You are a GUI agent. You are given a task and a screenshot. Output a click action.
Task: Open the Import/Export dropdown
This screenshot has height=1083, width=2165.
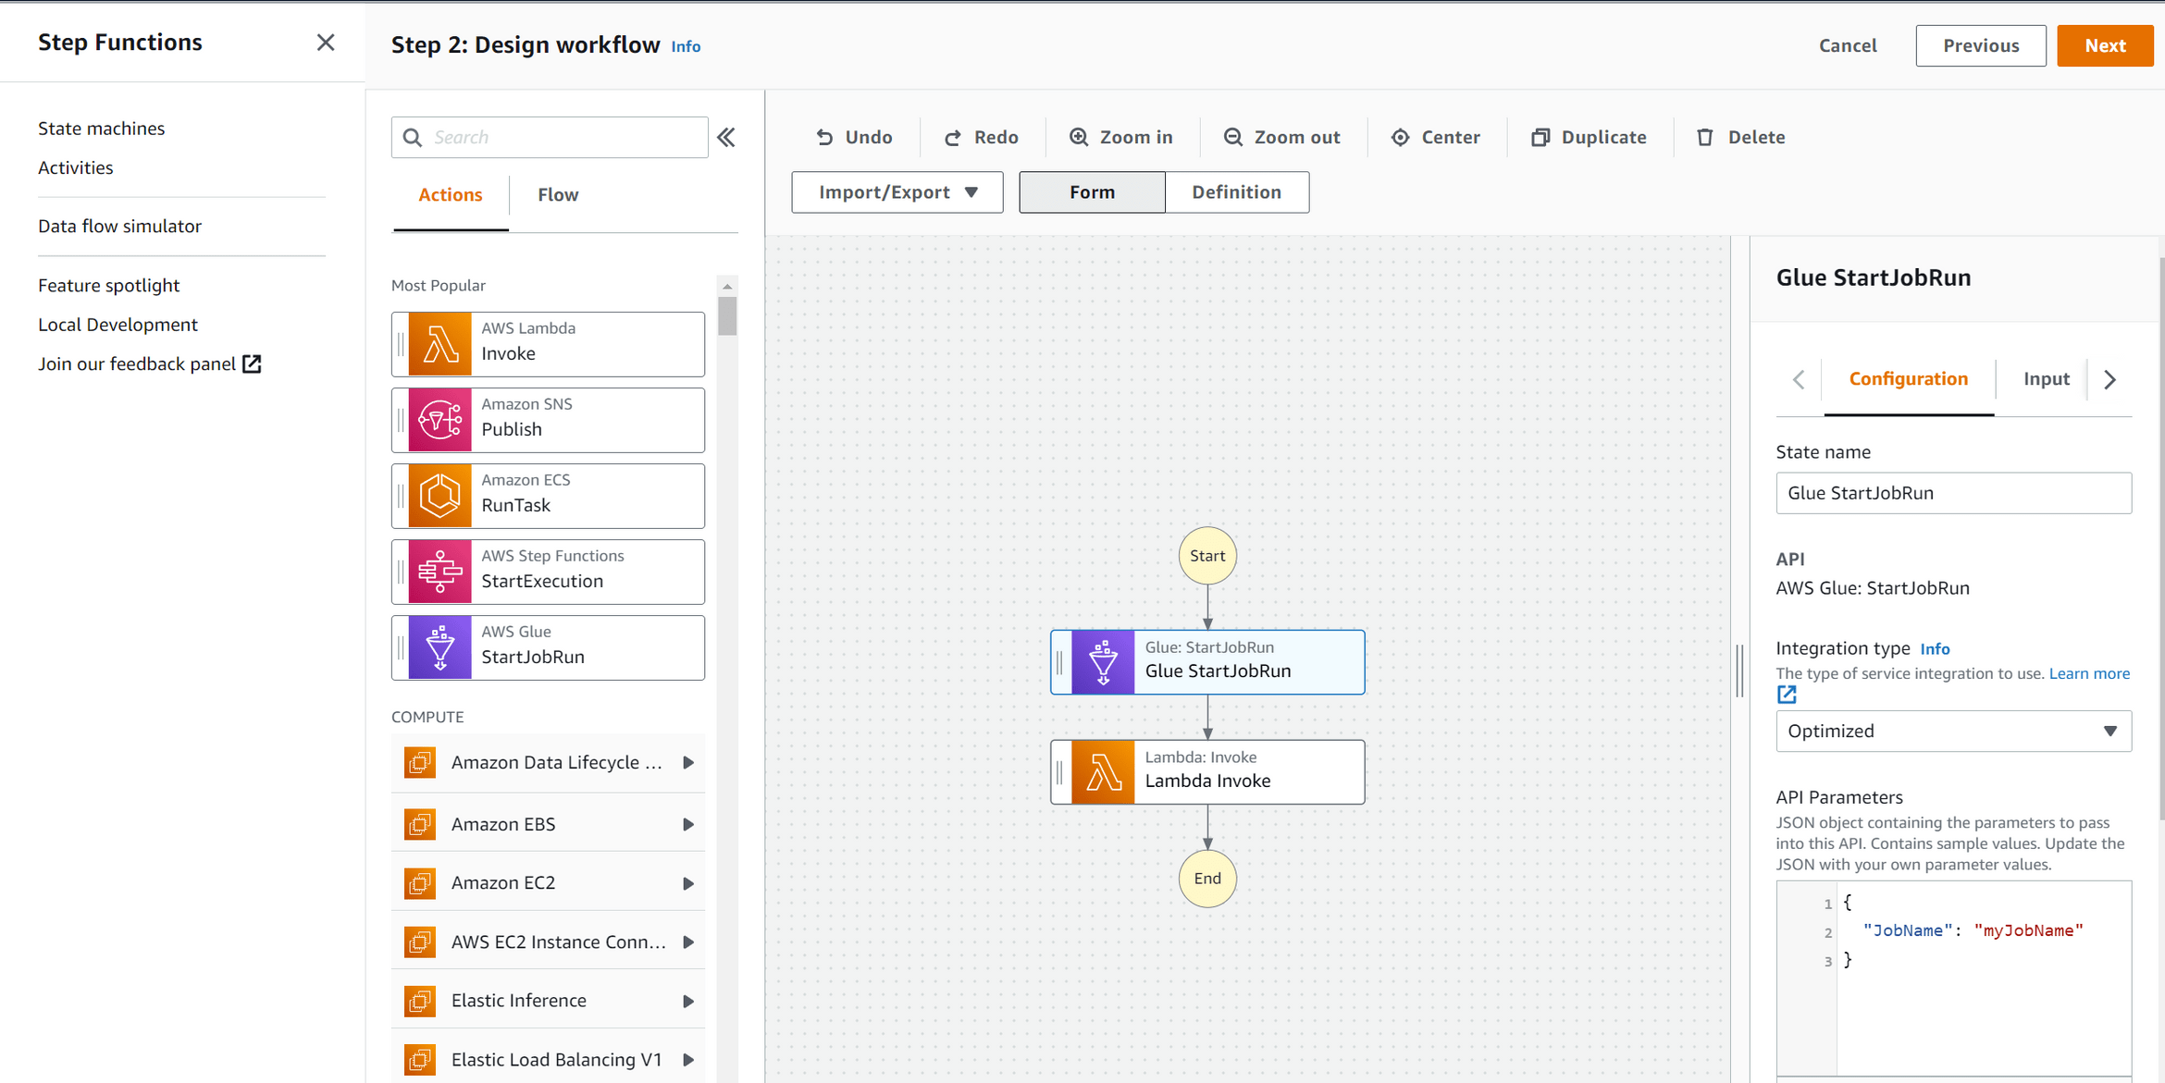coord(896,191)
